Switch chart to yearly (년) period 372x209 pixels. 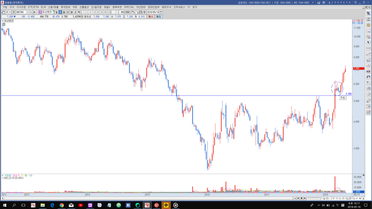68,12
